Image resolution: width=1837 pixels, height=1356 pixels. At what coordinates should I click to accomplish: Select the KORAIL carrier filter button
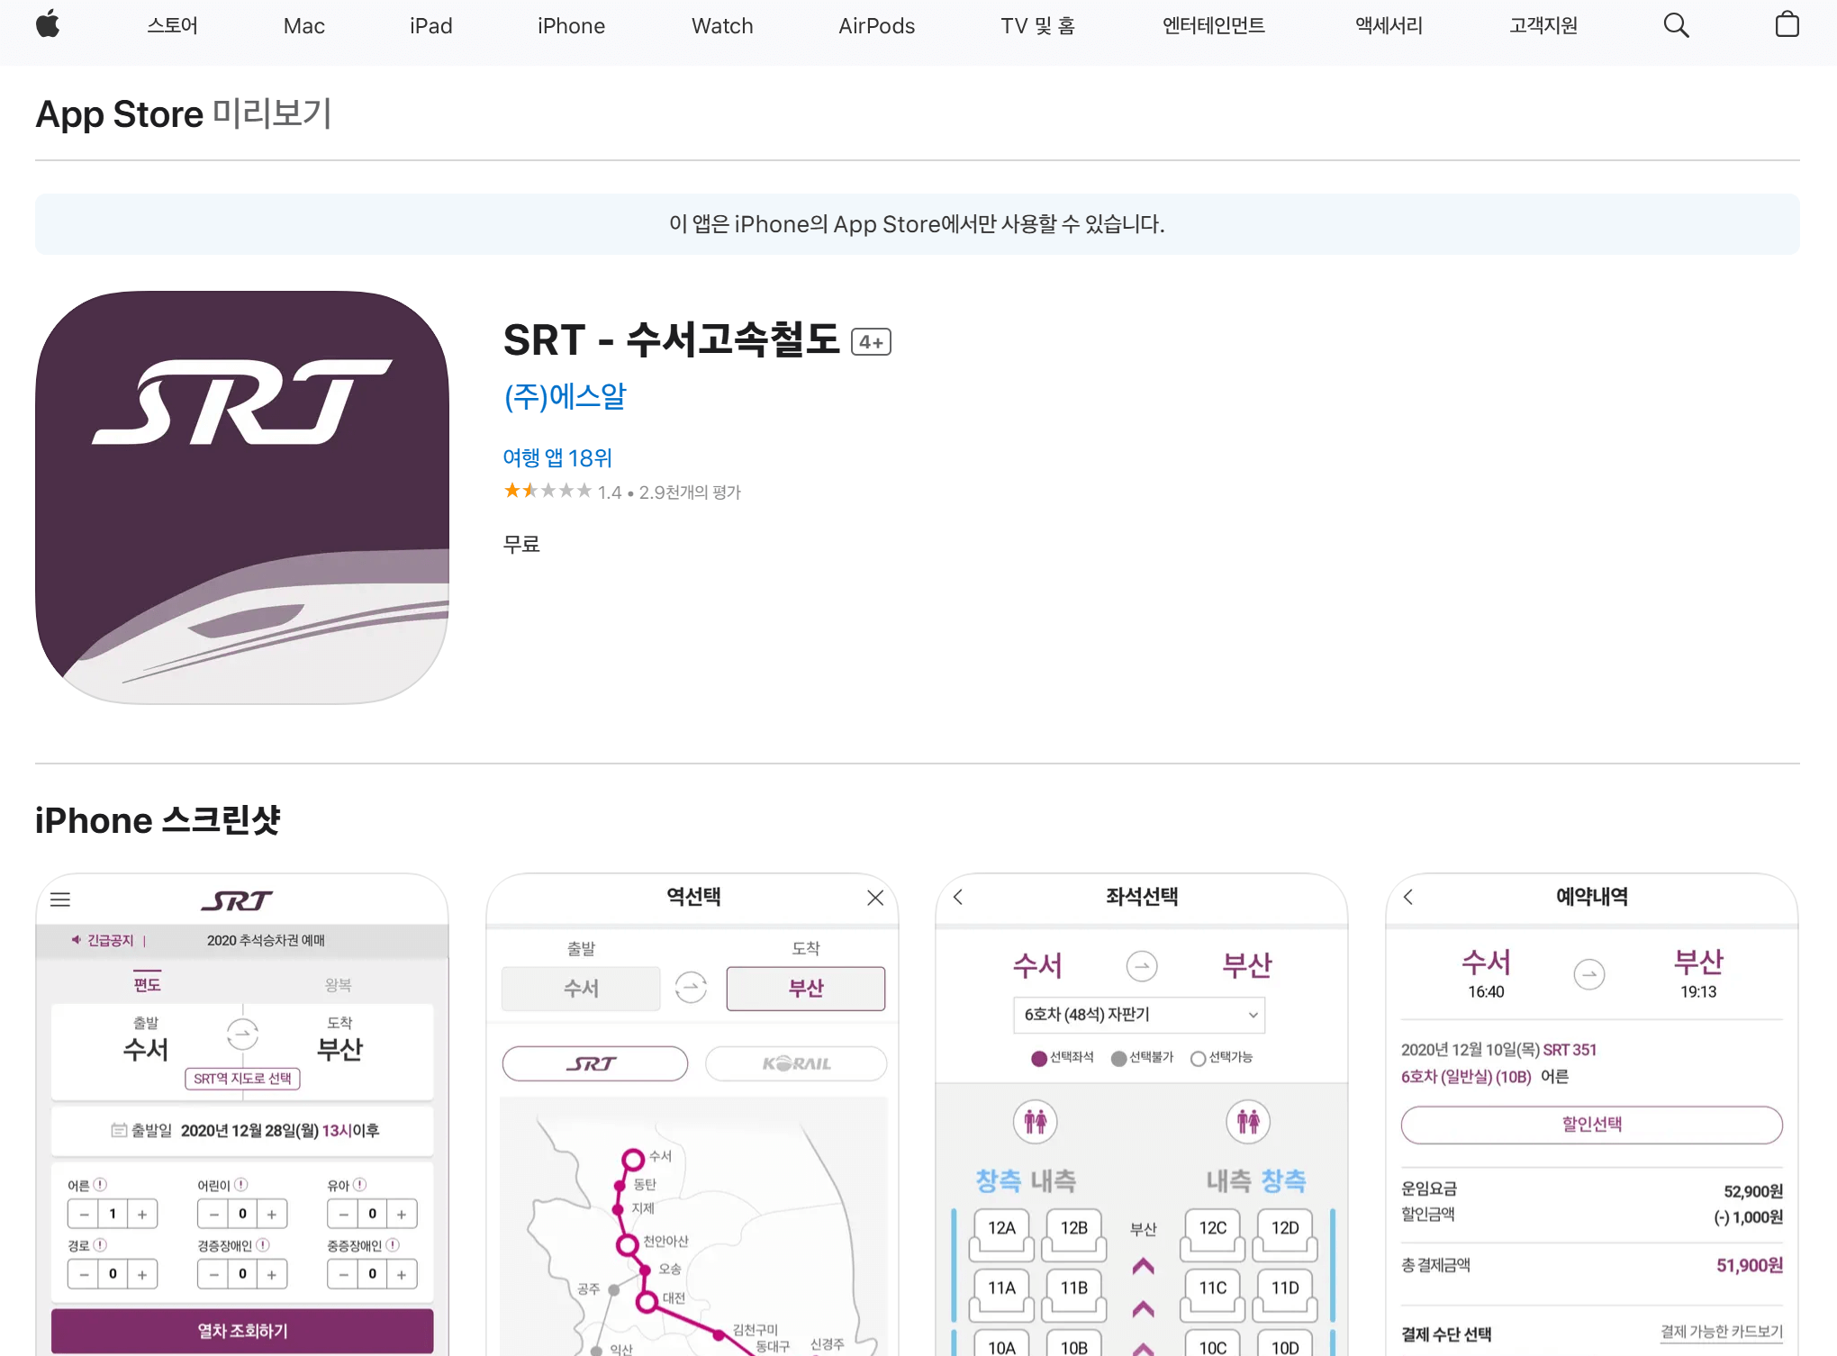795,1063
